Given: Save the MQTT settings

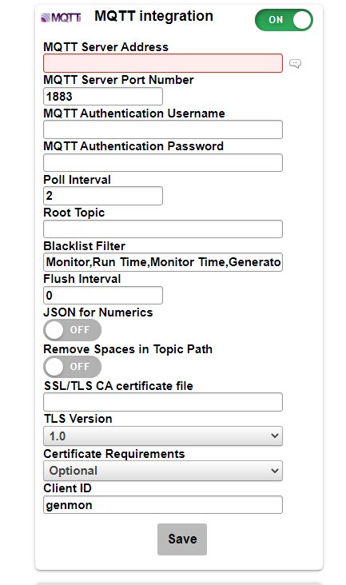Looking at the screenshot, I should click(182, 539).
